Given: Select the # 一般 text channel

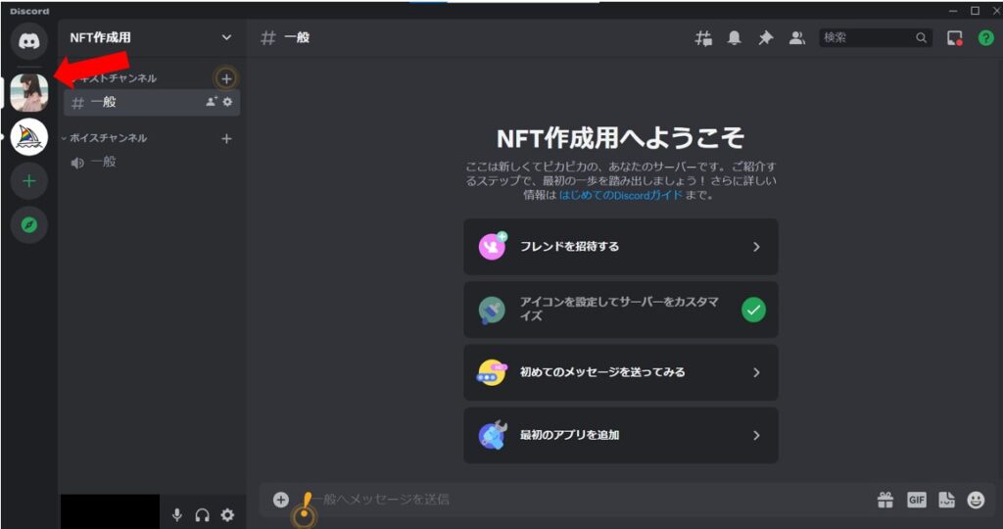Looking at the screenshot, I should tap(152, 102).
